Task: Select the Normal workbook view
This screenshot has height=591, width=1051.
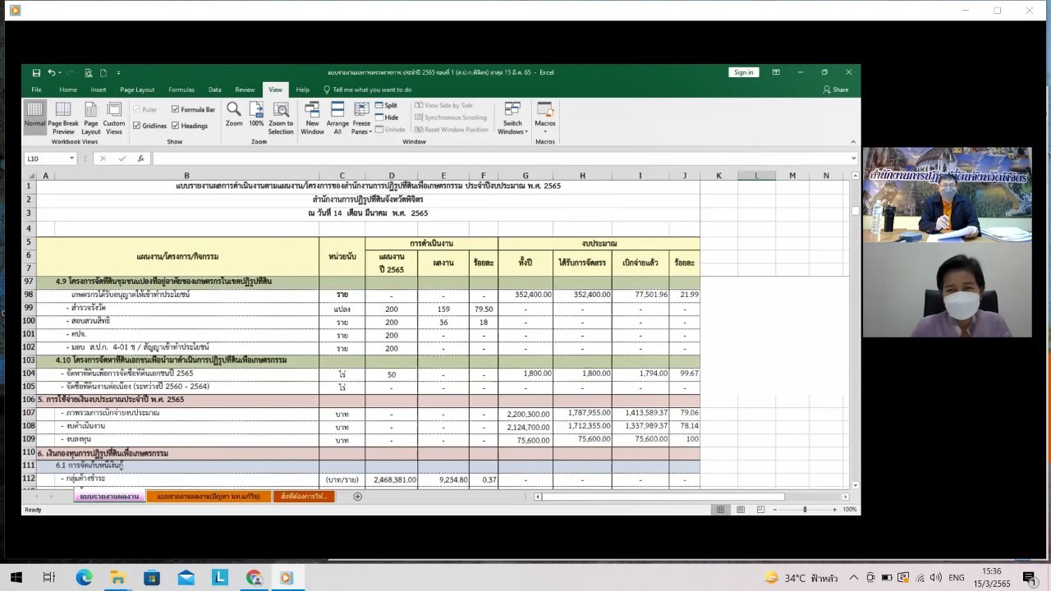Action: tap(35, 116)
